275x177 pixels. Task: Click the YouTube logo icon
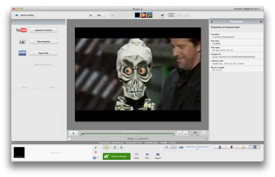22,30
